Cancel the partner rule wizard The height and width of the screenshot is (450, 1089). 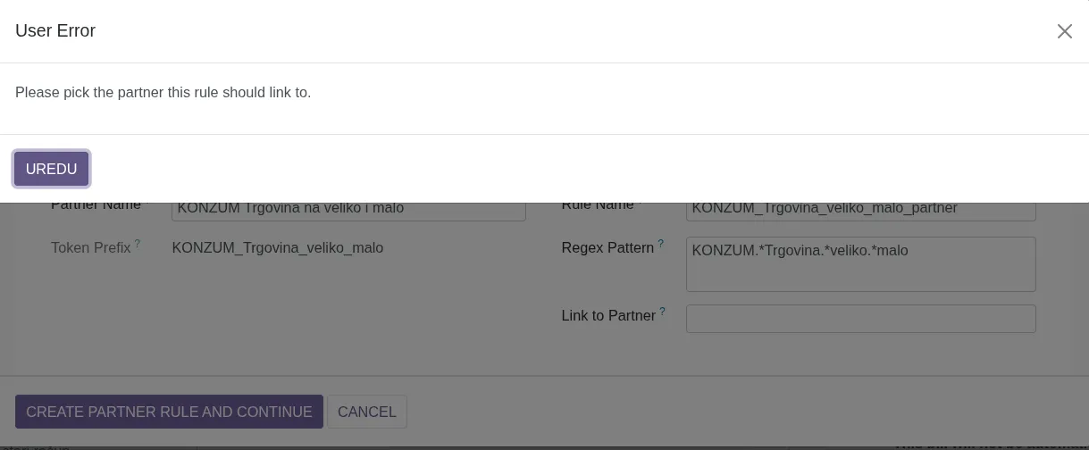coord(367,412)
